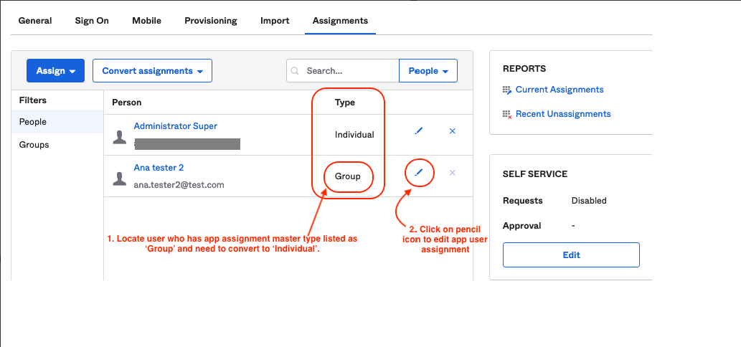This screenshot has width=741, height=347.
Task: Open Ana tester 2 user profile
Action: pyautogui.click(x=159, y=168)
